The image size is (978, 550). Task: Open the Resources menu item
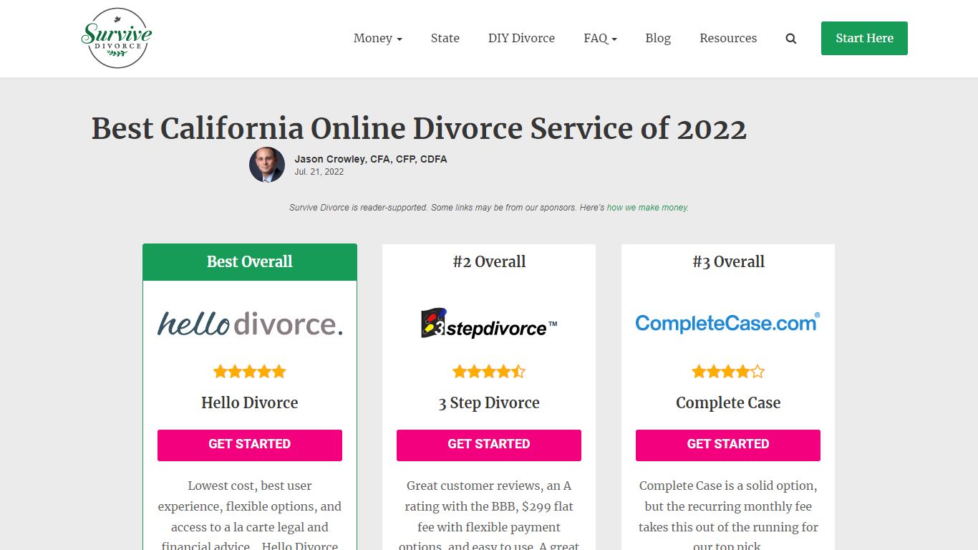coord(728,39)
